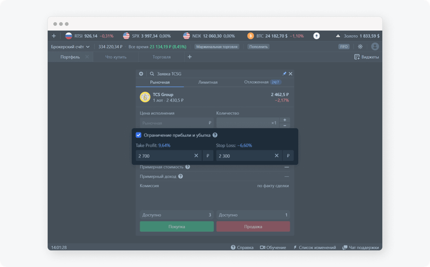Click the Заявка TCSG search field text
The image size is (430, 267).
click(x=169, y=74)
